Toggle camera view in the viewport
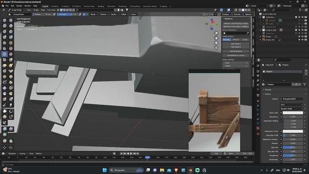309x174 pixels. tap(216, 43)
